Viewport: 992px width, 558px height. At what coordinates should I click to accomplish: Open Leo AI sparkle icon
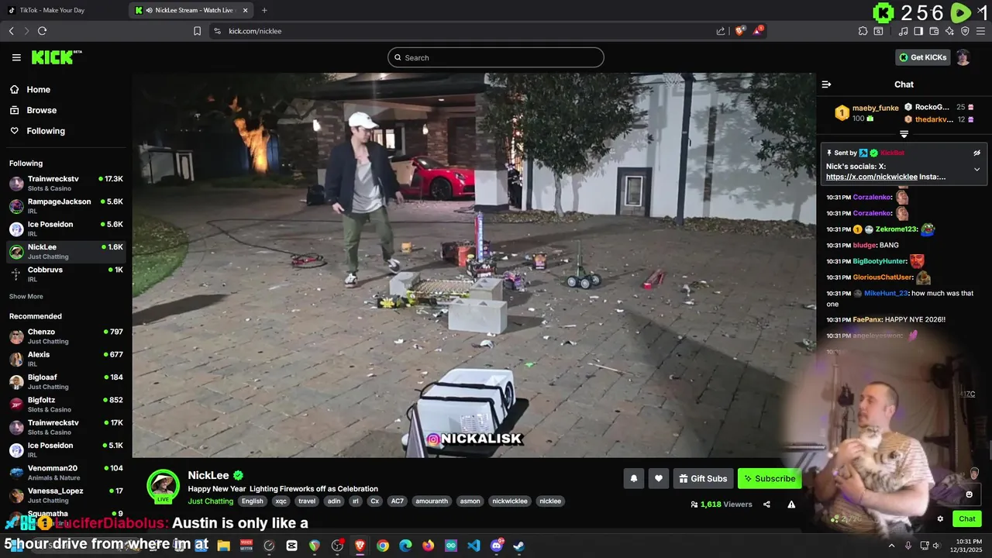(949, 31)
